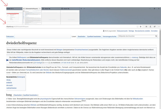
Task: Open the Anleitung link
Action: pyautogui.click(x=135, y=57)
